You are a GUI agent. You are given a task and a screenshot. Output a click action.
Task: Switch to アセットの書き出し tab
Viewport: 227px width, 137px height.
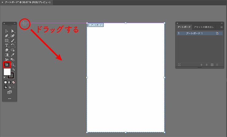pos(204,27)
